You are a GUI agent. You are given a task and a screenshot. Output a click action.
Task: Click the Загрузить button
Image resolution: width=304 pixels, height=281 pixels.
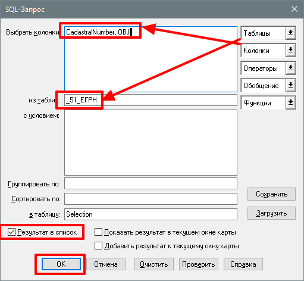271,213
